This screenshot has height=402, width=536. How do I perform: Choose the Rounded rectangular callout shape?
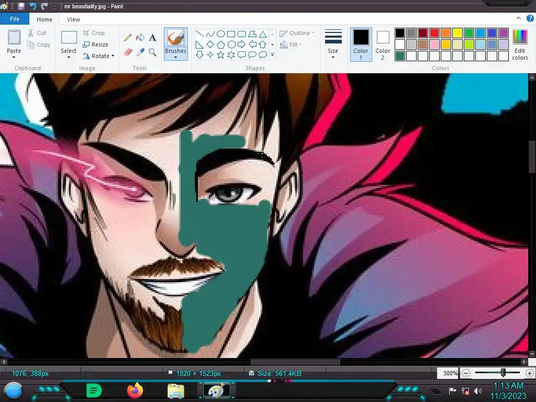(x=242, y=54)
